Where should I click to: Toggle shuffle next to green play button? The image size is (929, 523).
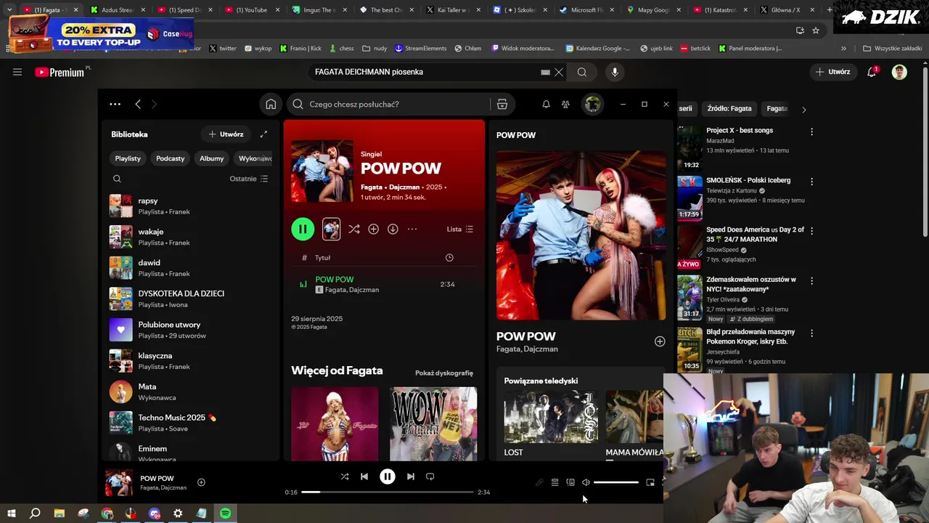pos(353,229)
